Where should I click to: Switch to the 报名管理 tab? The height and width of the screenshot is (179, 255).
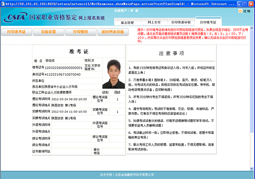pyautogui.click(x=127, y=22)
